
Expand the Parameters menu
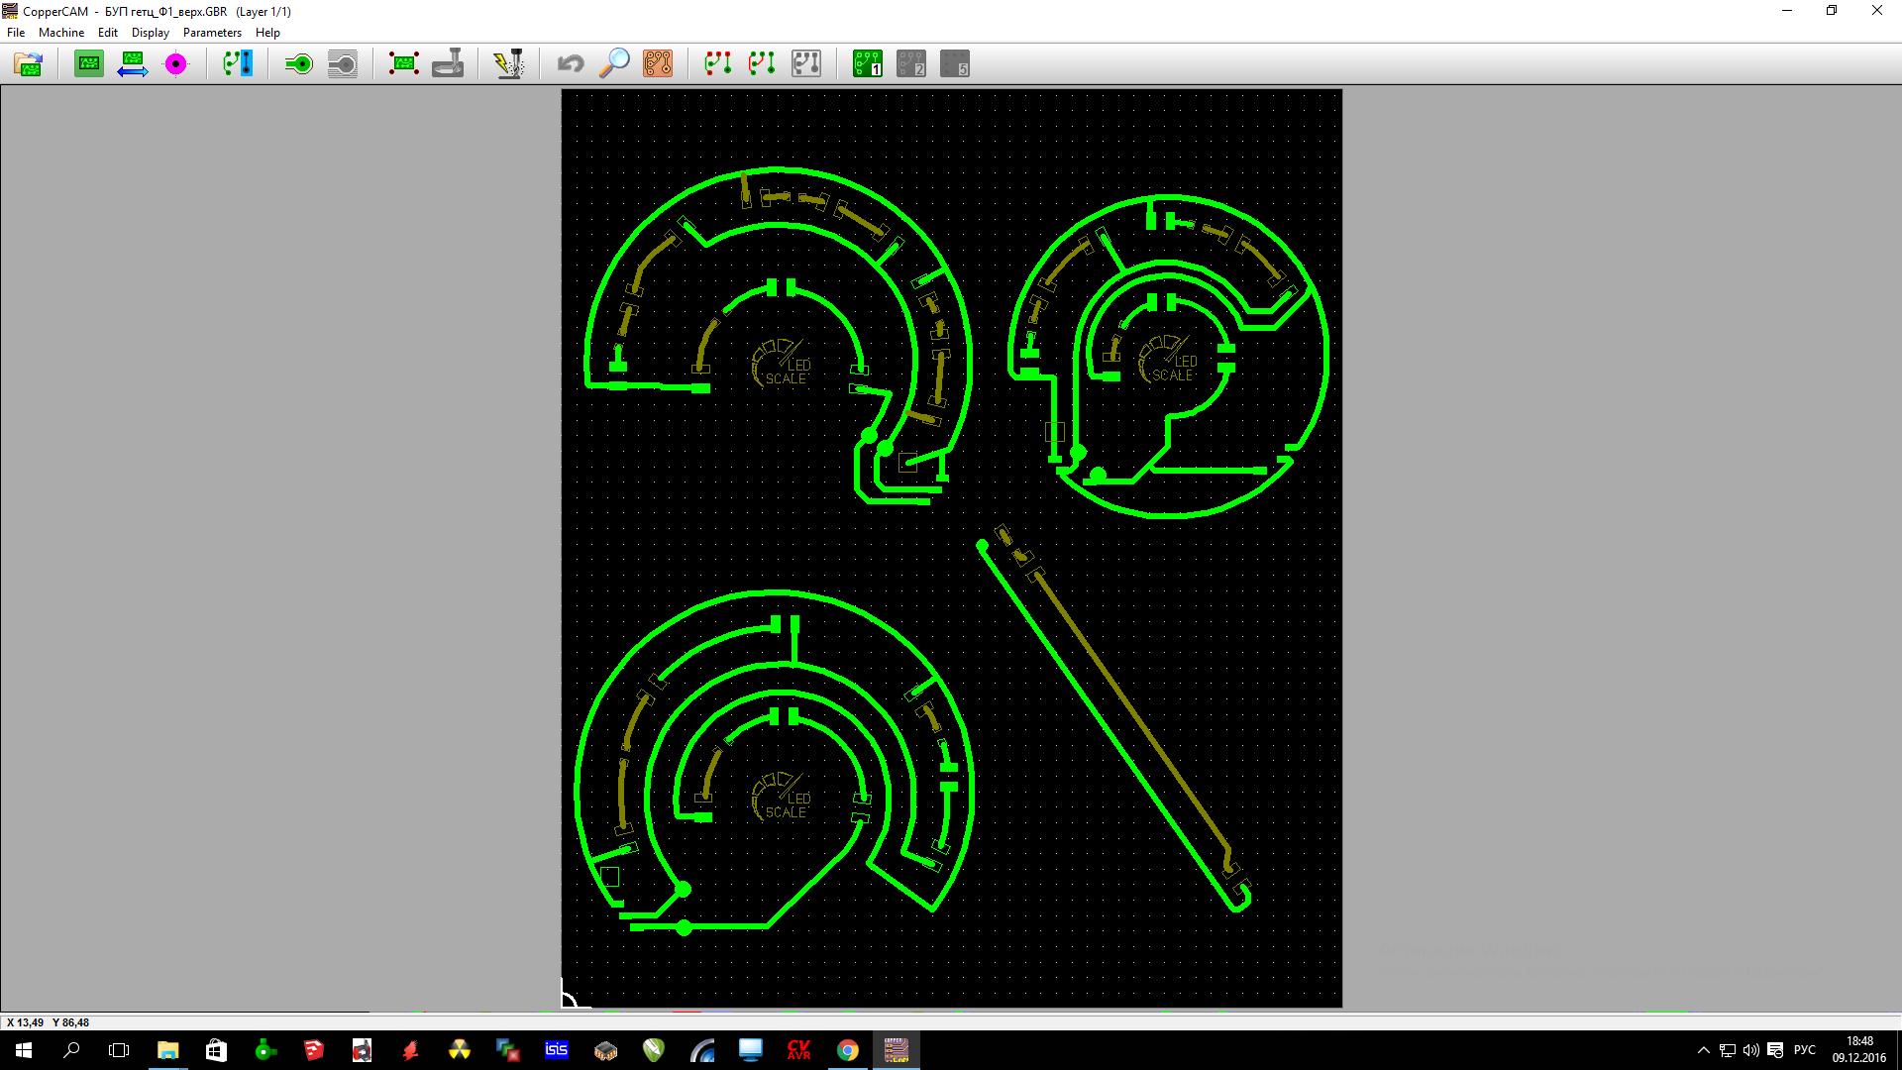pos(212,33)
